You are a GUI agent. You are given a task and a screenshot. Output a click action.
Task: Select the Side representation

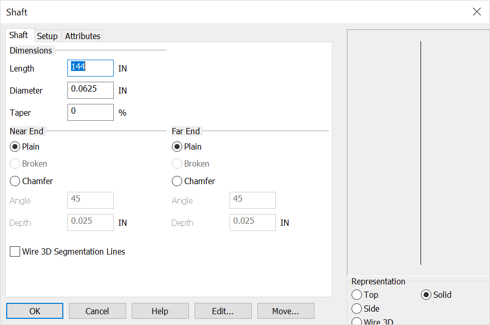(357, 308)
